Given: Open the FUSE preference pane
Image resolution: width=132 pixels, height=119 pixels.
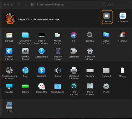Looking at the screenshot, I should click(x=9, y=107).
